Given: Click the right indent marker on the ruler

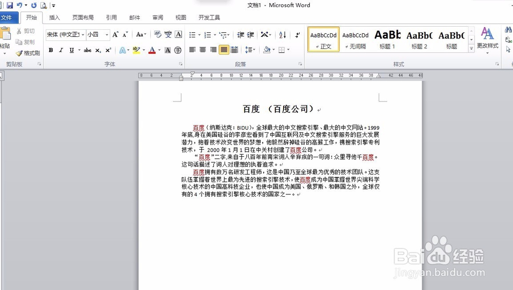Looking at the screenshot, I should [379, 76].
